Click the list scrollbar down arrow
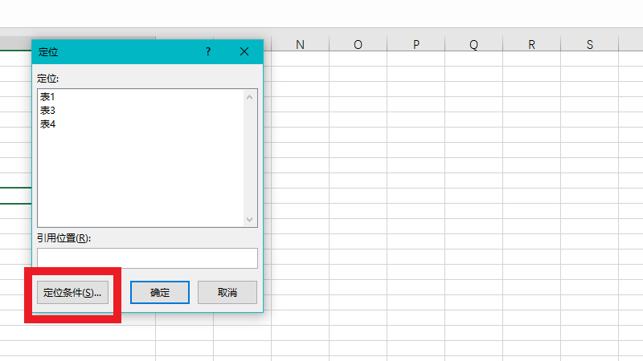The height and width of the screenshot is (361, 643). pyautogui.click(x=249, y=219)
